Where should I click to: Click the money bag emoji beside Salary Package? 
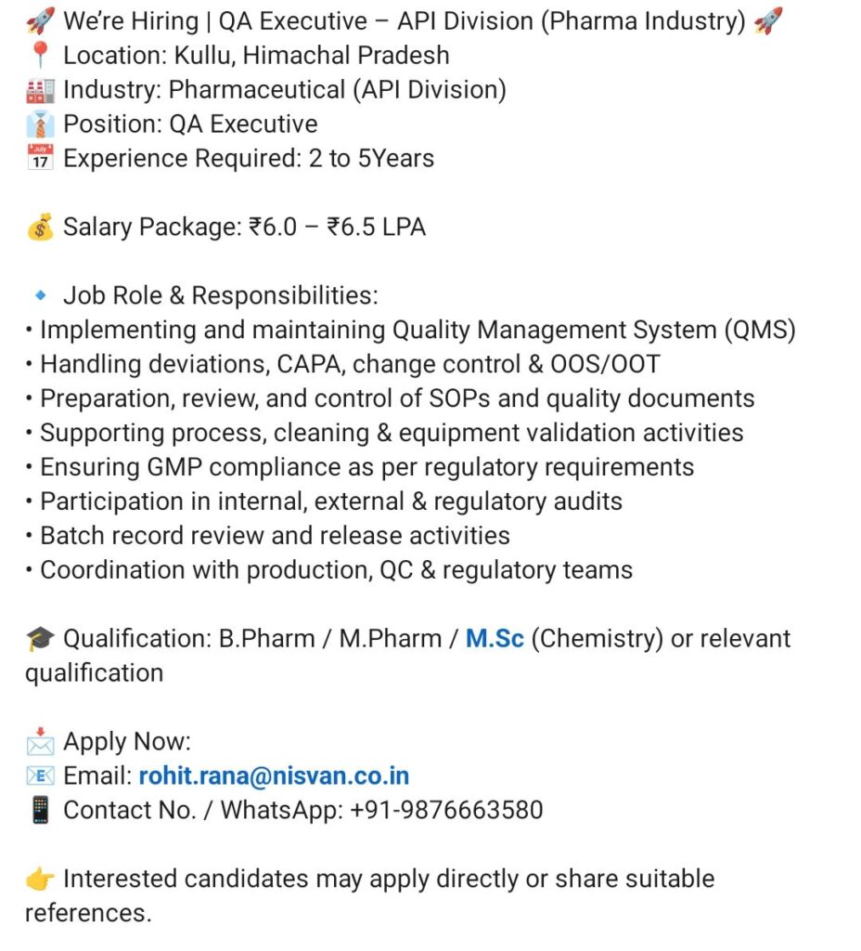click(40, 228)
